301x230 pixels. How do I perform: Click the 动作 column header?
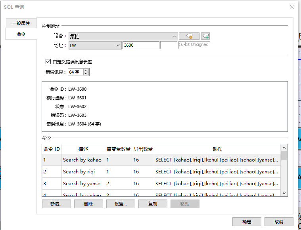click(217, 149)
